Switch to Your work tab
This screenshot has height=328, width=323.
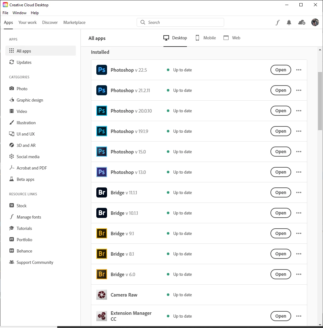point(27,22)
